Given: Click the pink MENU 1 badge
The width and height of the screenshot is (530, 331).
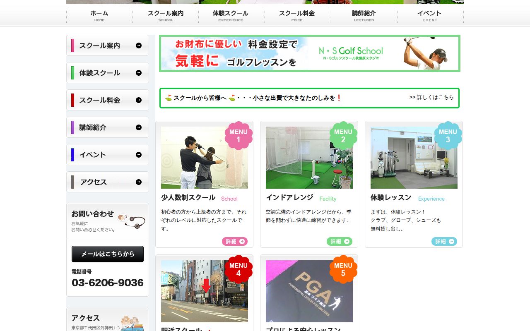Looking at the screenshot, I should [x=238, y=136].
